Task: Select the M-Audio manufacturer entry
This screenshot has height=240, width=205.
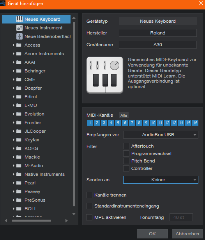Action: click(34, 166)
